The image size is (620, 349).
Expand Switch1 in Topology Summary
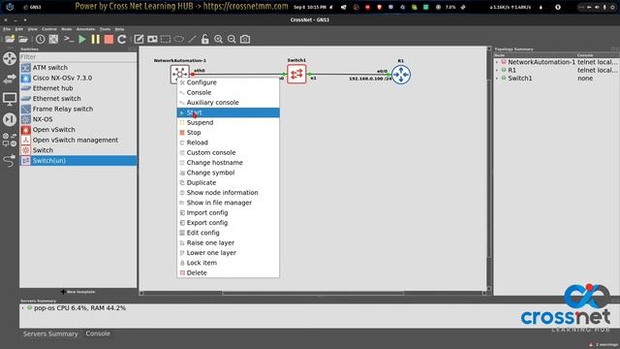497,79
